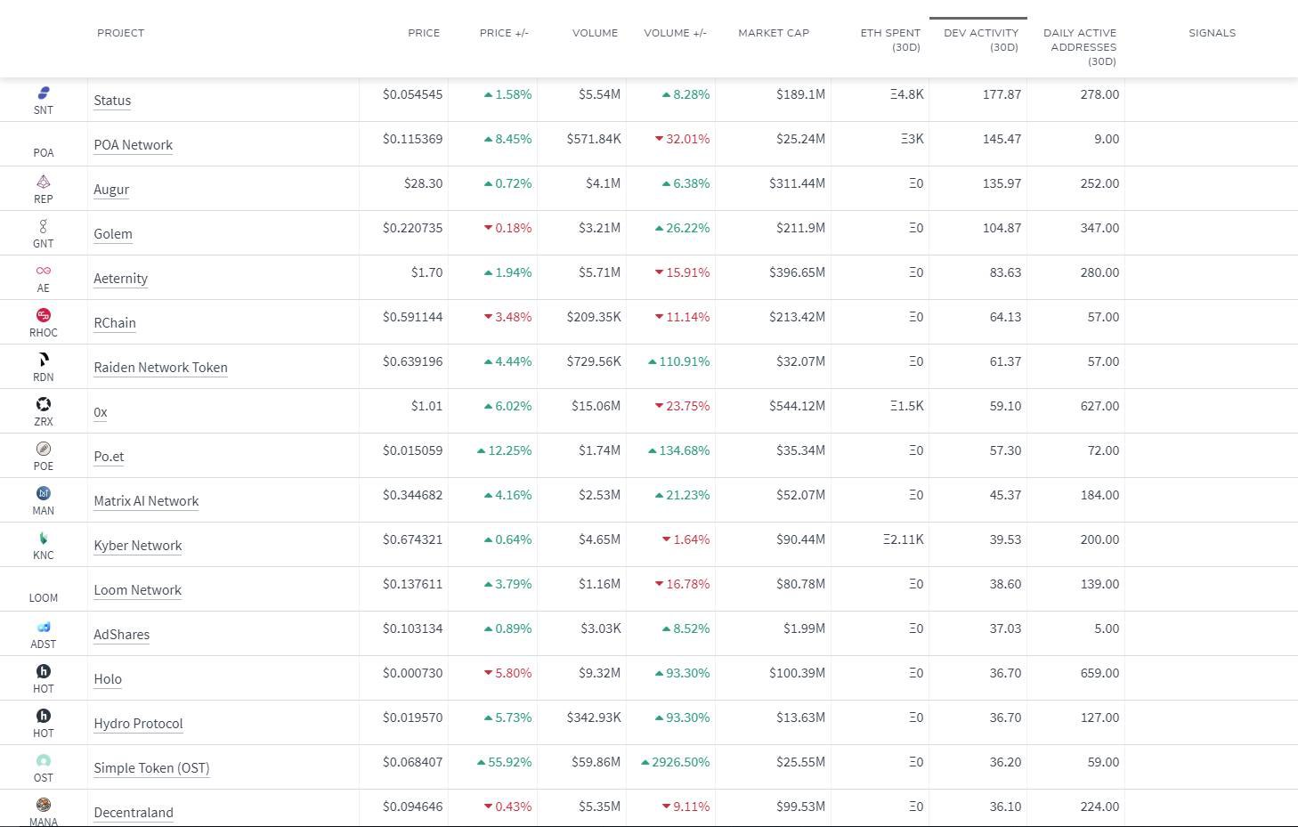Open the Po.et project link
The height and width of the screenshot is (827, 1298).
point(109,457)
